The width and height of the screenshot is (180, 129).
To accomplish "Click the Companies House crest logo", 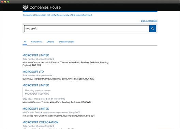I will tap(25, 7).
